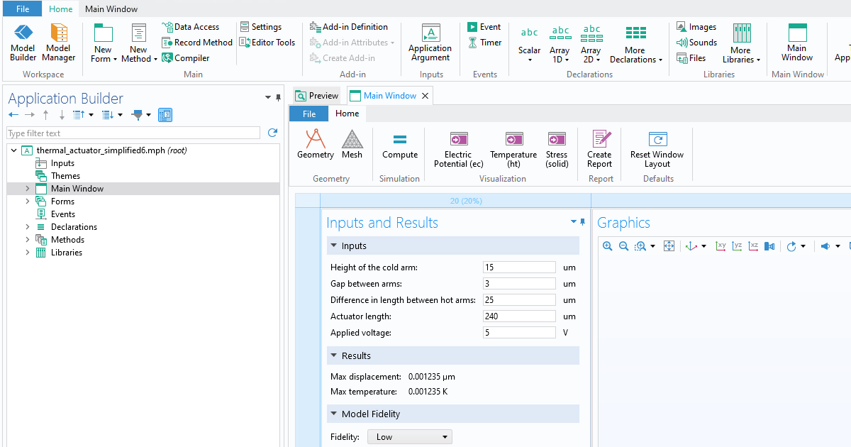This screenshot has width=851, height=447.
Task: Select the Events tree node
Action: [x=63, y=214]
